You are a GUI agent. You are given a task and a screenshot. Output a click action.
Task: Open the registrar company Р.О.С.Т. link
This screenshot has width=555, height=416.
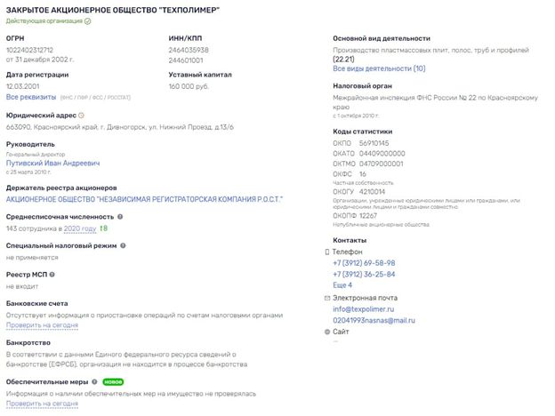coord(144,199)
